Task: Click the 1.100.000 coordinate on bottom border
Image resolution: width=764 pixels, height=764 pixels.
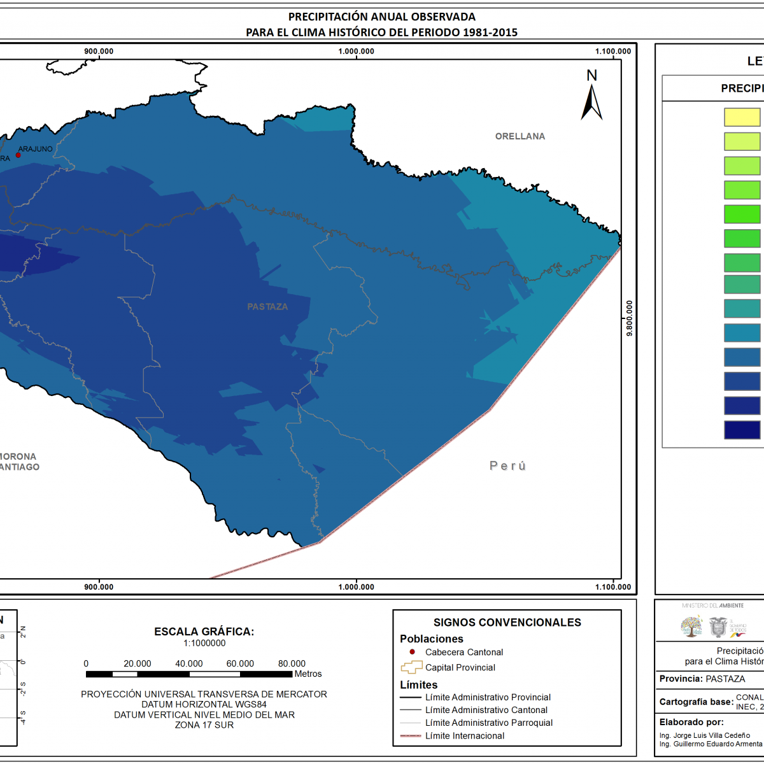Action: tap(613, 587)
